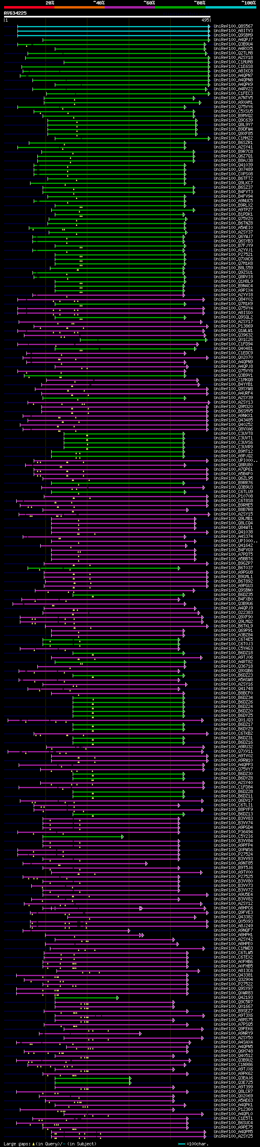Open the UniRef100_A9XAM1 hit label
260x1147 pixels.
click(x=233, y=102)
